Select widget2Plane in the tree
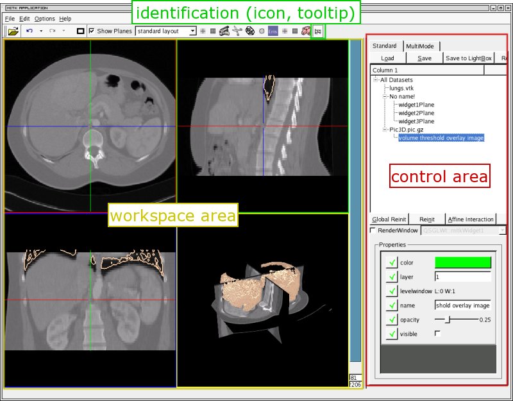Viewport: 513px width, 401px height. point(416,113)
